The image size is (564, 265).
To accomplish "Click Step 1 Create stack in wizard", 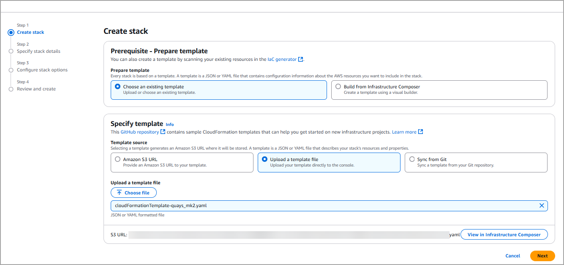I will point(30,33).
